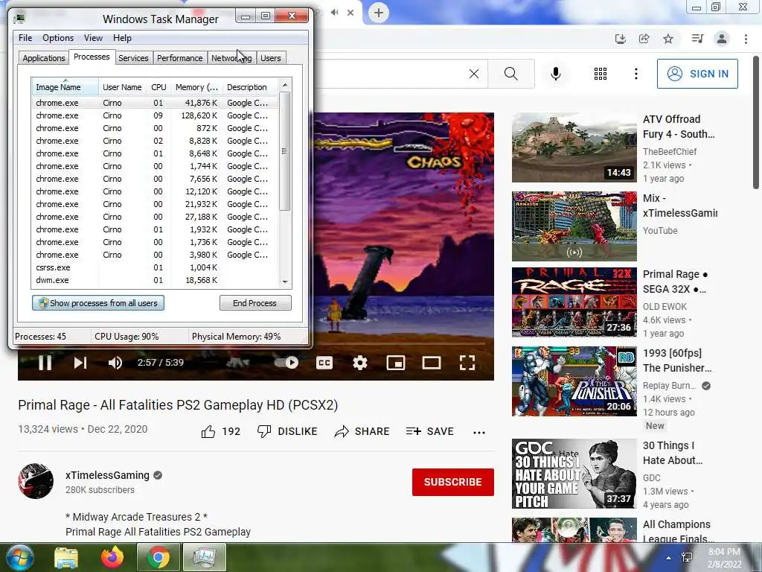Viewport: 762px width, 572px height.
Task: Select the csrss.exe process row
Action: pyautogui.click(x=155, y=267)
